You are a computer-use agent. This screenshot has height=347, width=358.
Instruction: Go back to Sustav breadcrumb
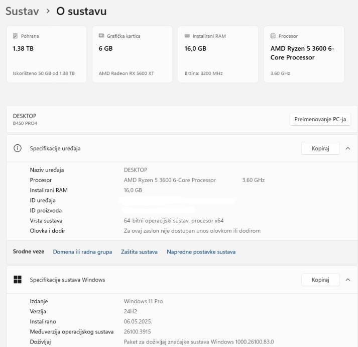coord(22,11)
